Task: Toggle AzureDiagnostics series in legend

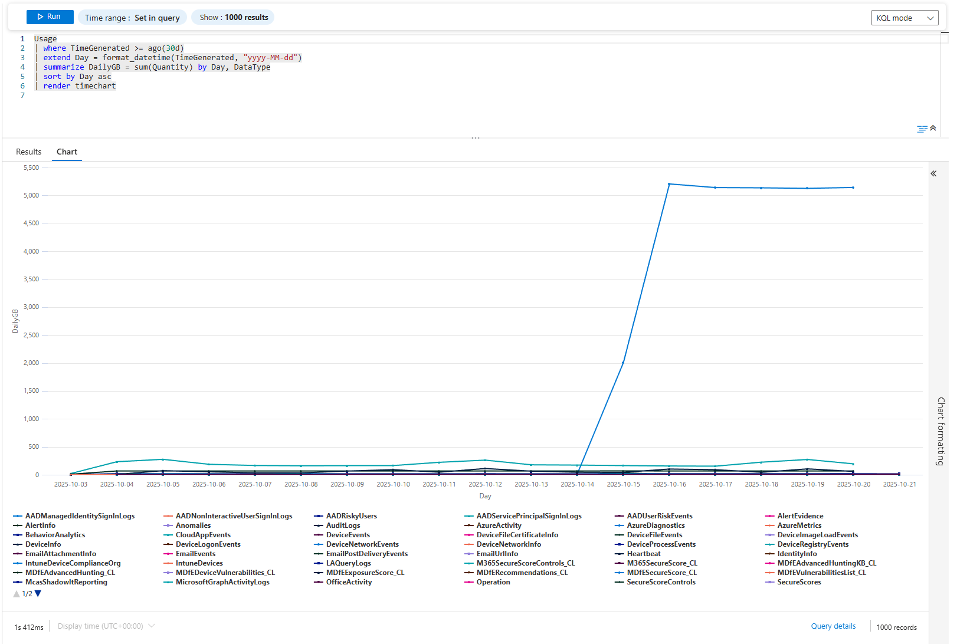Action: tap(656, 525)
